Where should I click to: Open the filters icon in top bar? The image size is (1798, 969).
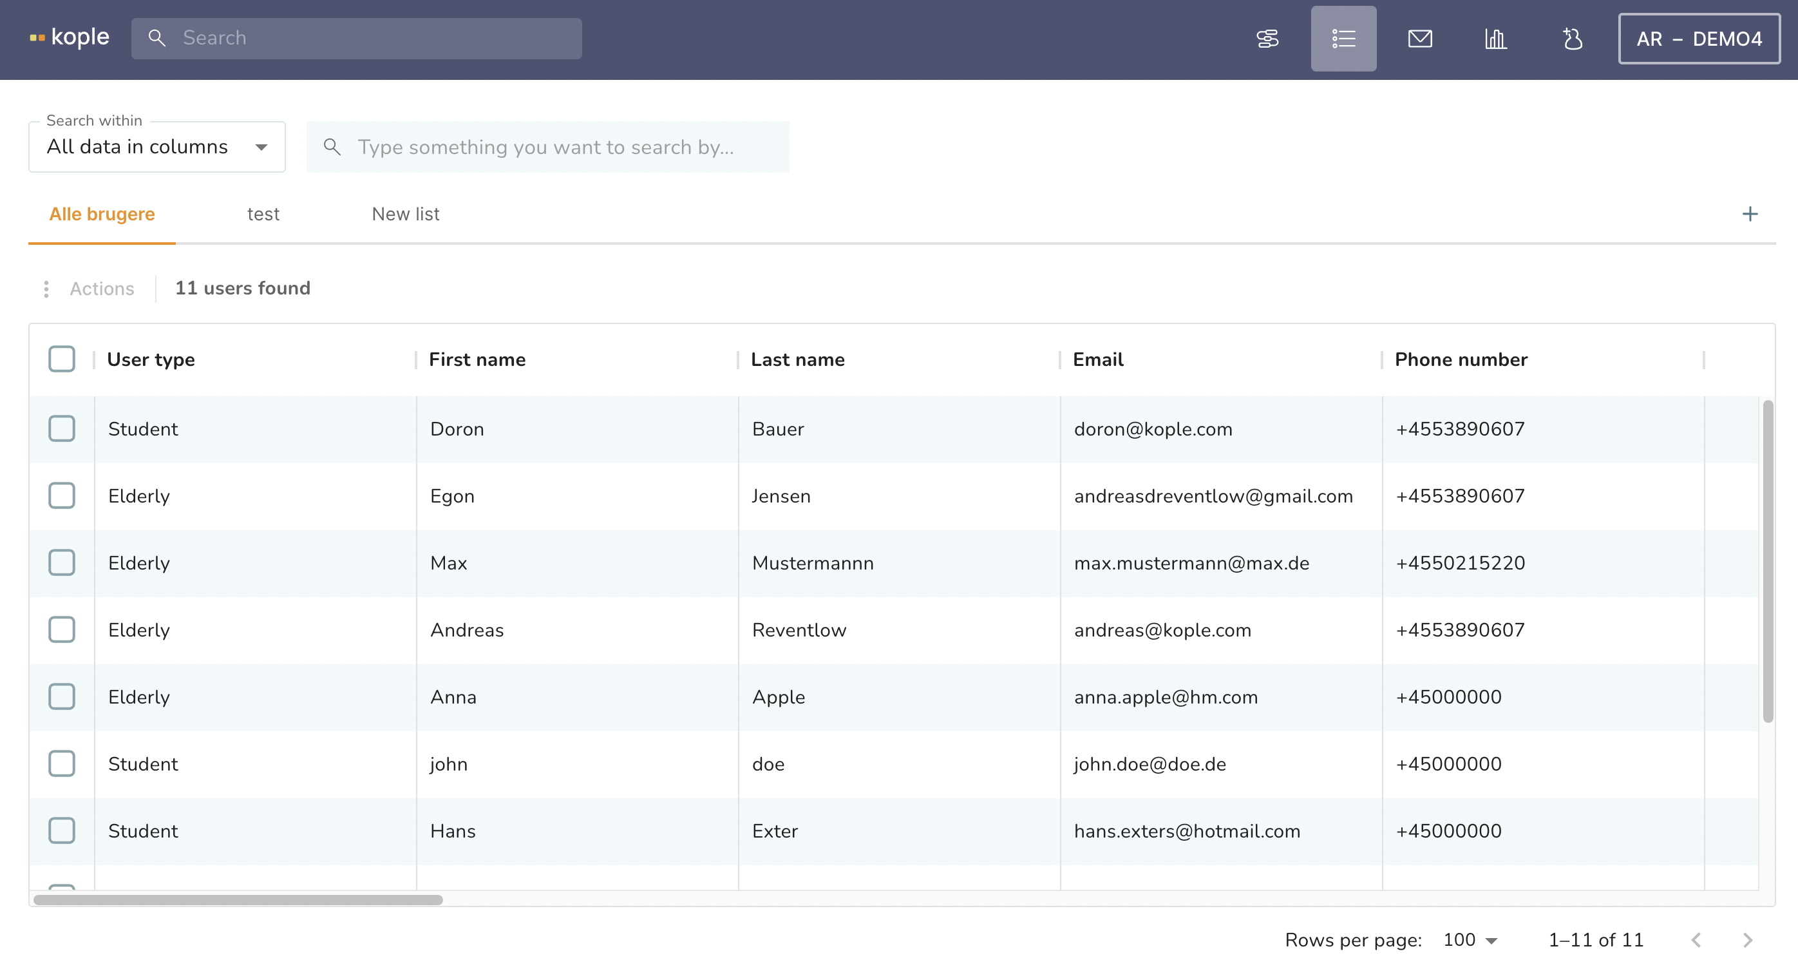1267,39
